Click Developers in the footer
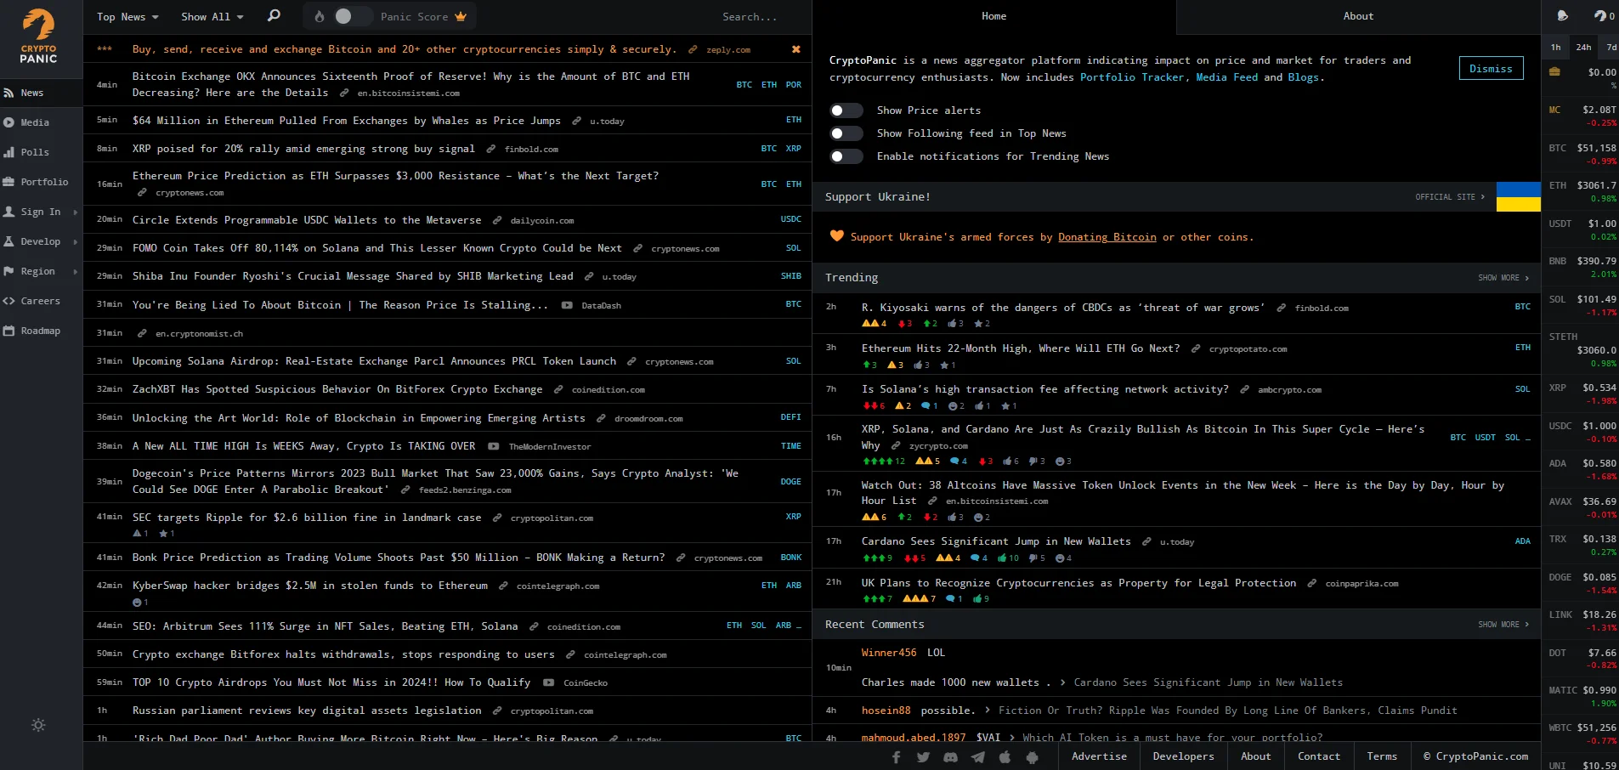This screenshot has height=770, width=1619. pos(1183,756)
